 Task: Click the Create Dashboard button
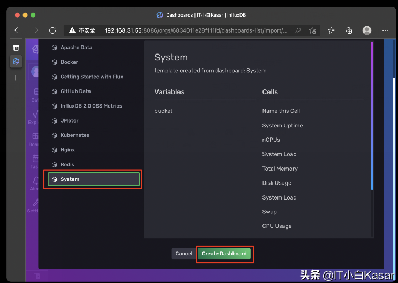pyautogui.click(x=224, y=254)
